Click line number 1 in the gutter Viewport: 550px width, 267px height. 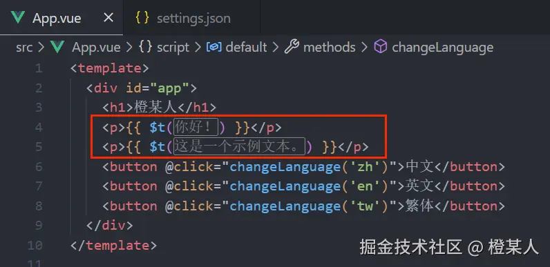click(38, 68)
